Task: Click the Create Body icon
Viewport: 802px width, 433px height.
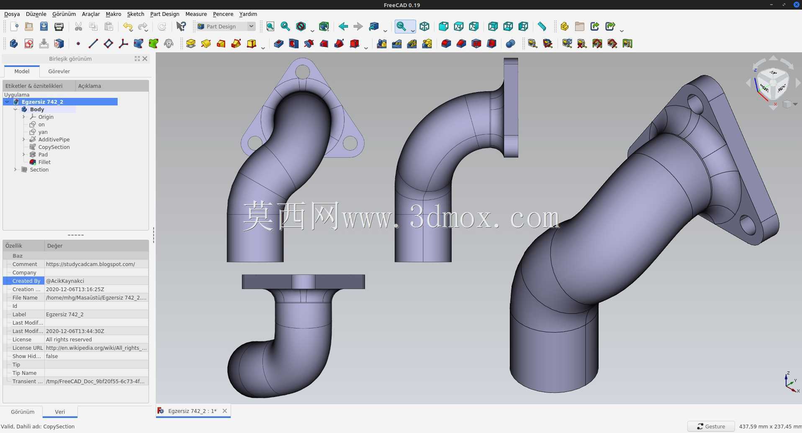Action: (x=14, y=44)
